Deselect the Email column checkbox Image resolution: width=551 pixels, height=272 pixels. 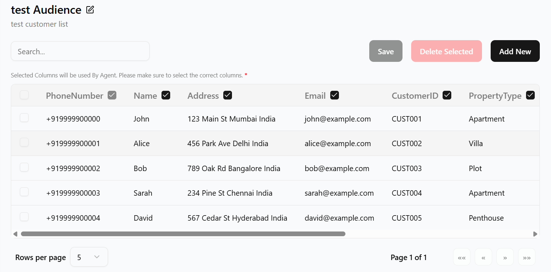click(335, 95)
